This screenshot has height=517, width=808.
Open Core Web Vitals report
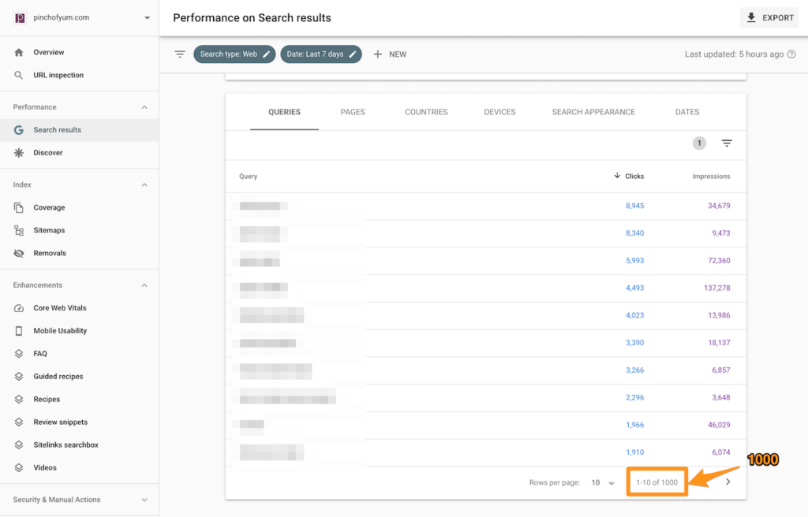[60, 308]
